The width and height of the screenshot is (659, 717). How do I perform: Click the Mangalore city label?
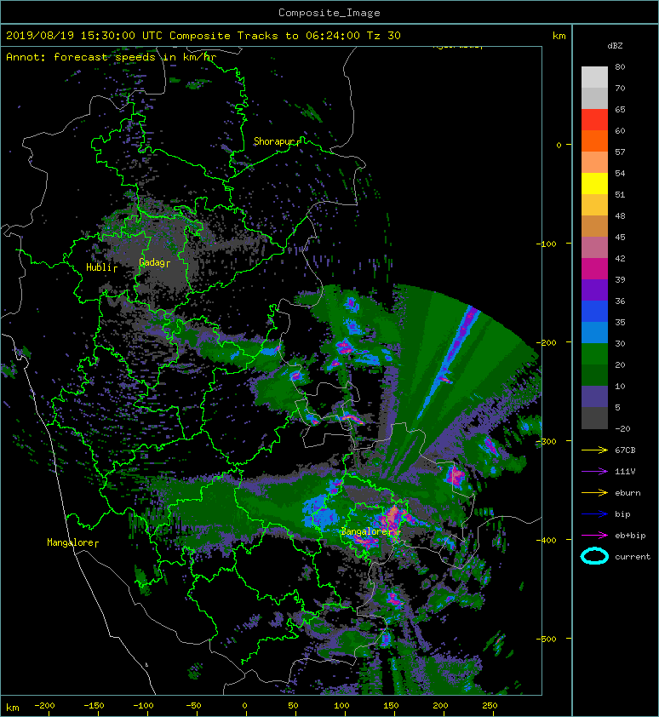(72, 542)
